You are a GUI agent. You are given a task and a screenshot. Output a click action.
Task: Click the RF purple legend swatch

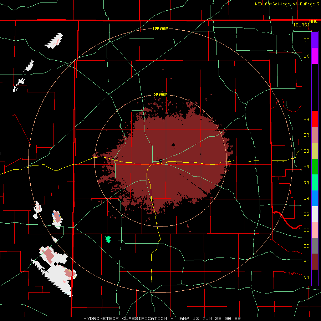click(x=315, y=40)
